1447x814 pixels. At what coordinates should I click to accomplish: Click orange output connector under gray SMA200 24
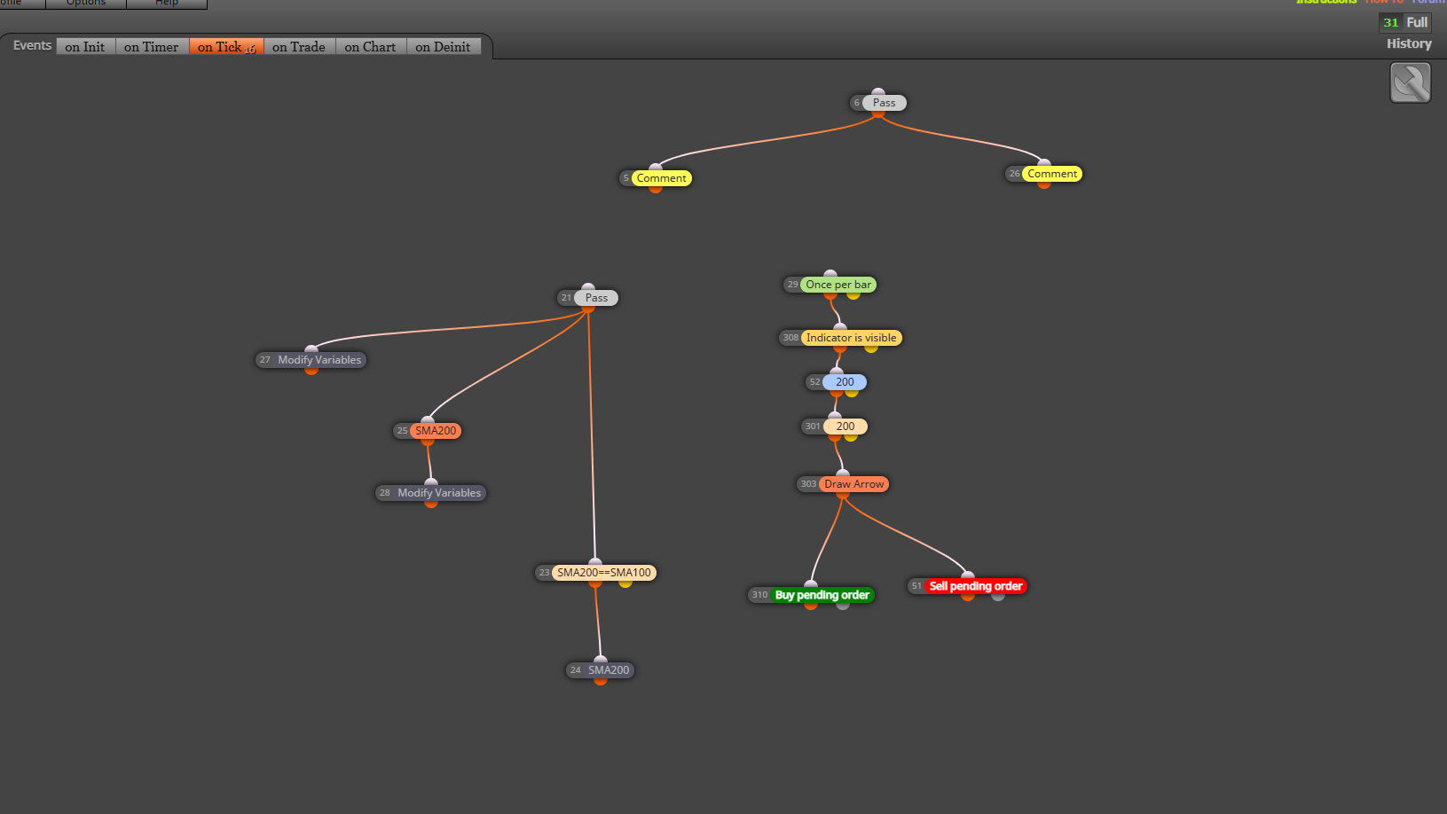click(601, 681)
